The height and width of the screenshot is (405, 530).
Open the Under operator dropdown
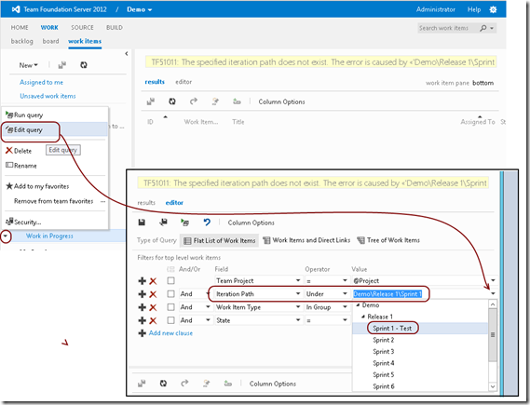click(345, 293)
